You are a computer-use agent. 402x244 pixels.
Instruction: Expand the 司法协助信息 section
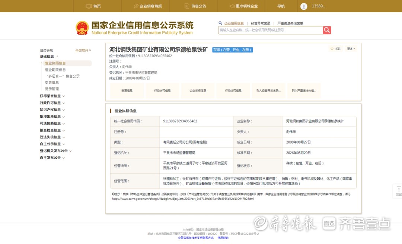52,123
